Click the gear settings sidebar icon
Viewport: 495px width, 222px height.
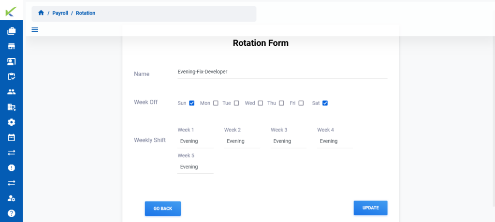[12, 122]
